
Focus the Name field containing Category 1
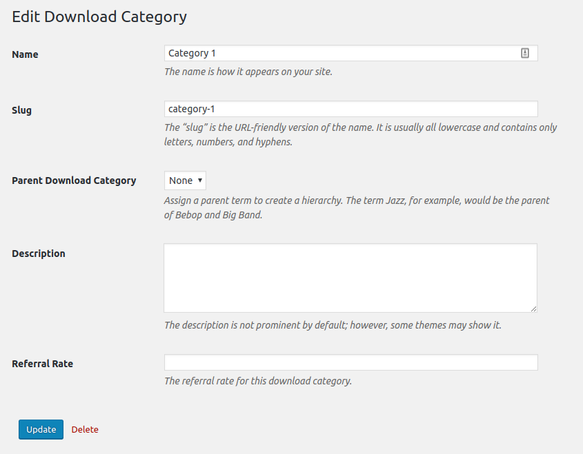tap(350, 53)
